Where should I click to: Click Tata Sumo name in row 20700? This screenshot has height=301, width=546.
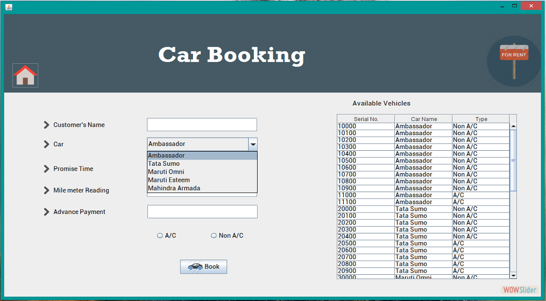(x=423, y=257)
